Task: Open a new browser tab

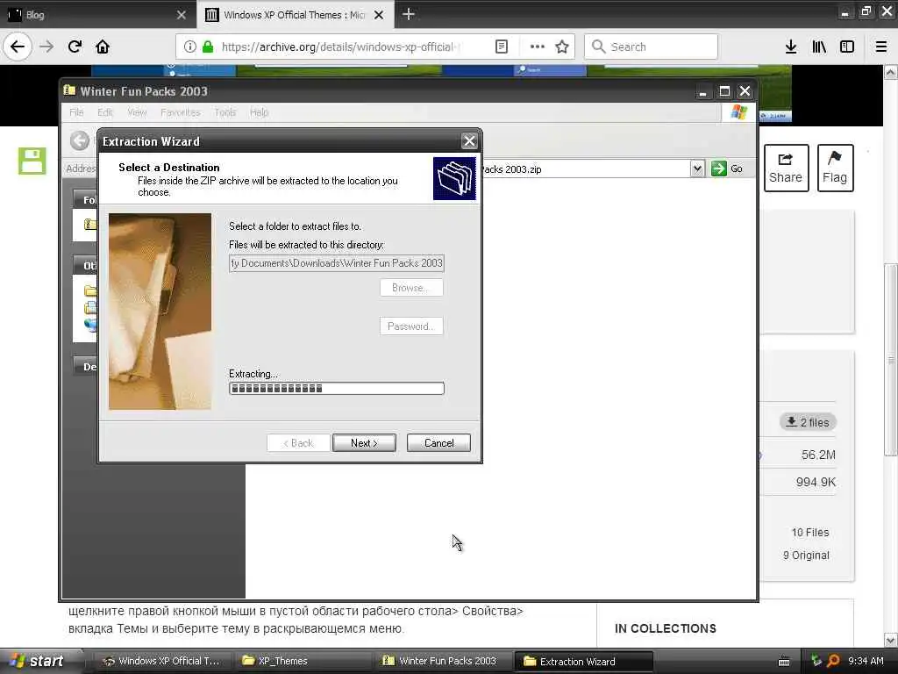Action: click(409, 14)
